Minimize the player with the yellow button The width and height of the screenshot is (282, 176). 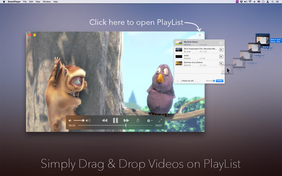click(x=35, y=35)
